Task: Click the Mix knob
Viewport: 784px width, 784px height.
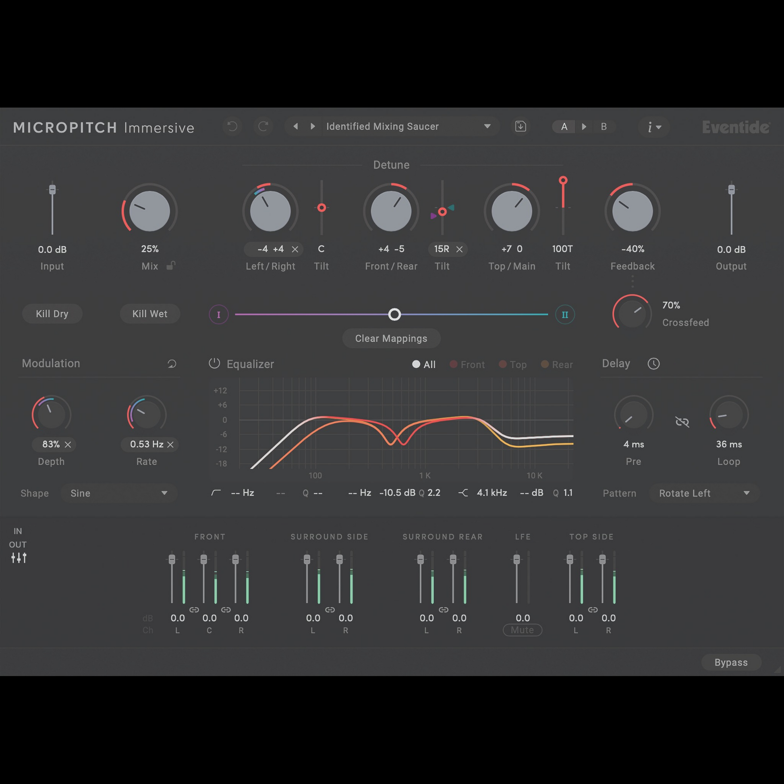Action: 150,211
